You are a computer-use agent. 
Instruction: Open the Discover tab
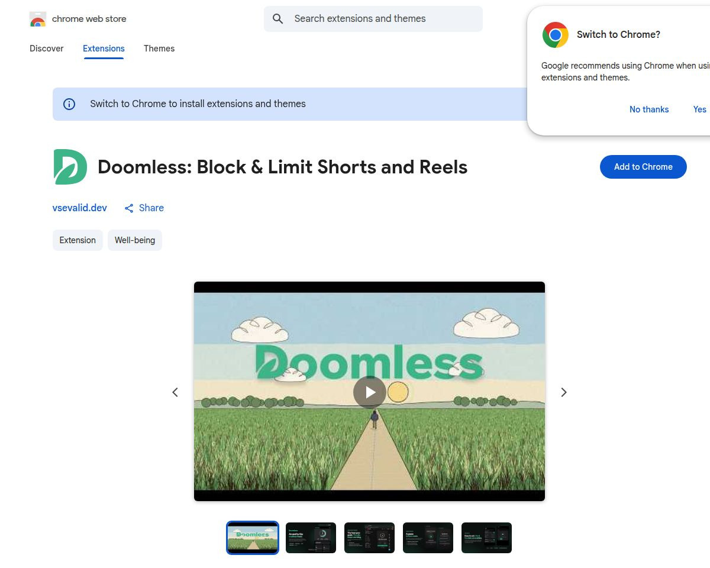(47, 49)
